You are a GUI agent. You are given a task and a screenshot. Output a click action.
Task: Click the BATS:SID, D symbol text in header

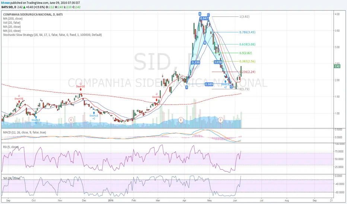click(x=9, y=7)
